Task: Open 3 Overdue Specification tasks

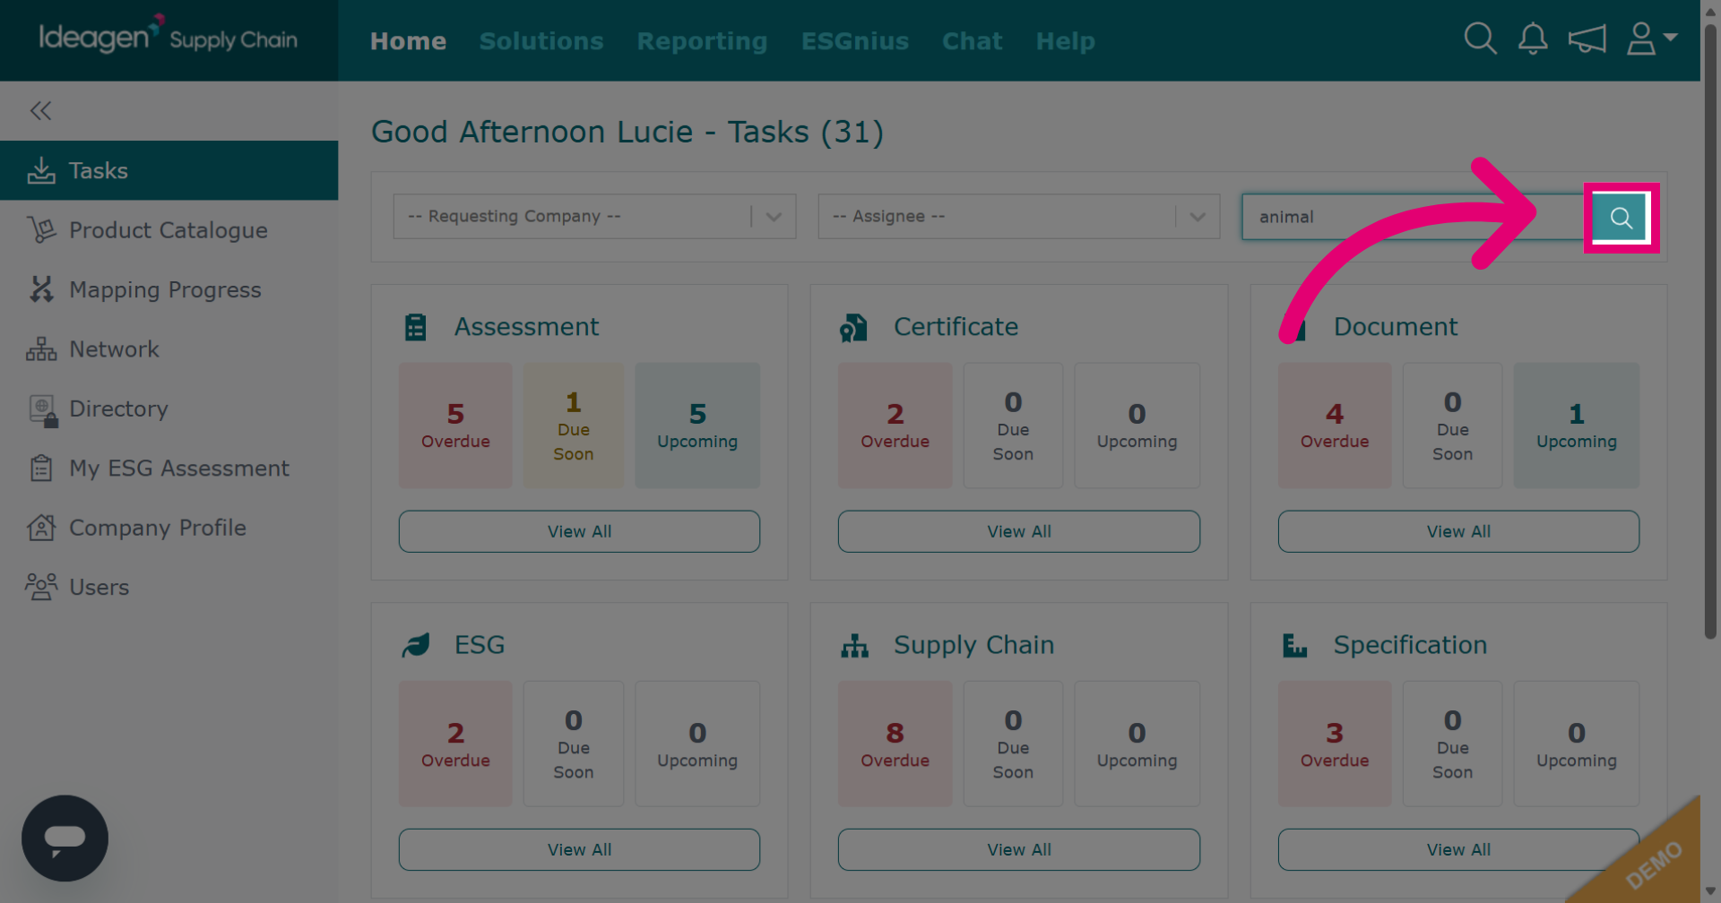Action: [1335, 744]
